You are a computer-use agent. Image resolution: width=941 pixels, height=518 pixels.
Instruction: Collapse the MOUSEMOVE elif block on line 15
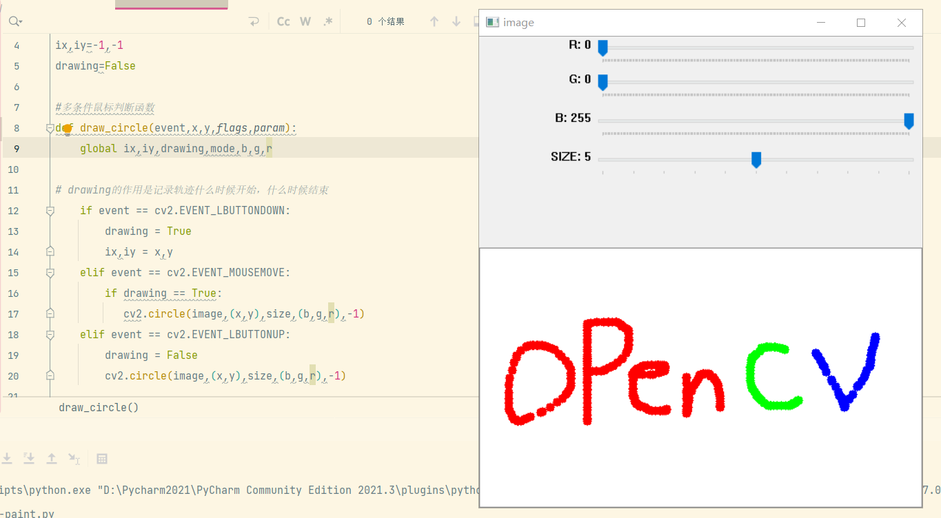(x=50, y=273)
